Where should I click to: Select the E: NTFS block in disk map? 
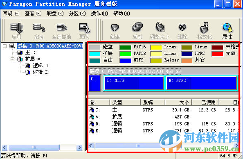coord(202,83)
